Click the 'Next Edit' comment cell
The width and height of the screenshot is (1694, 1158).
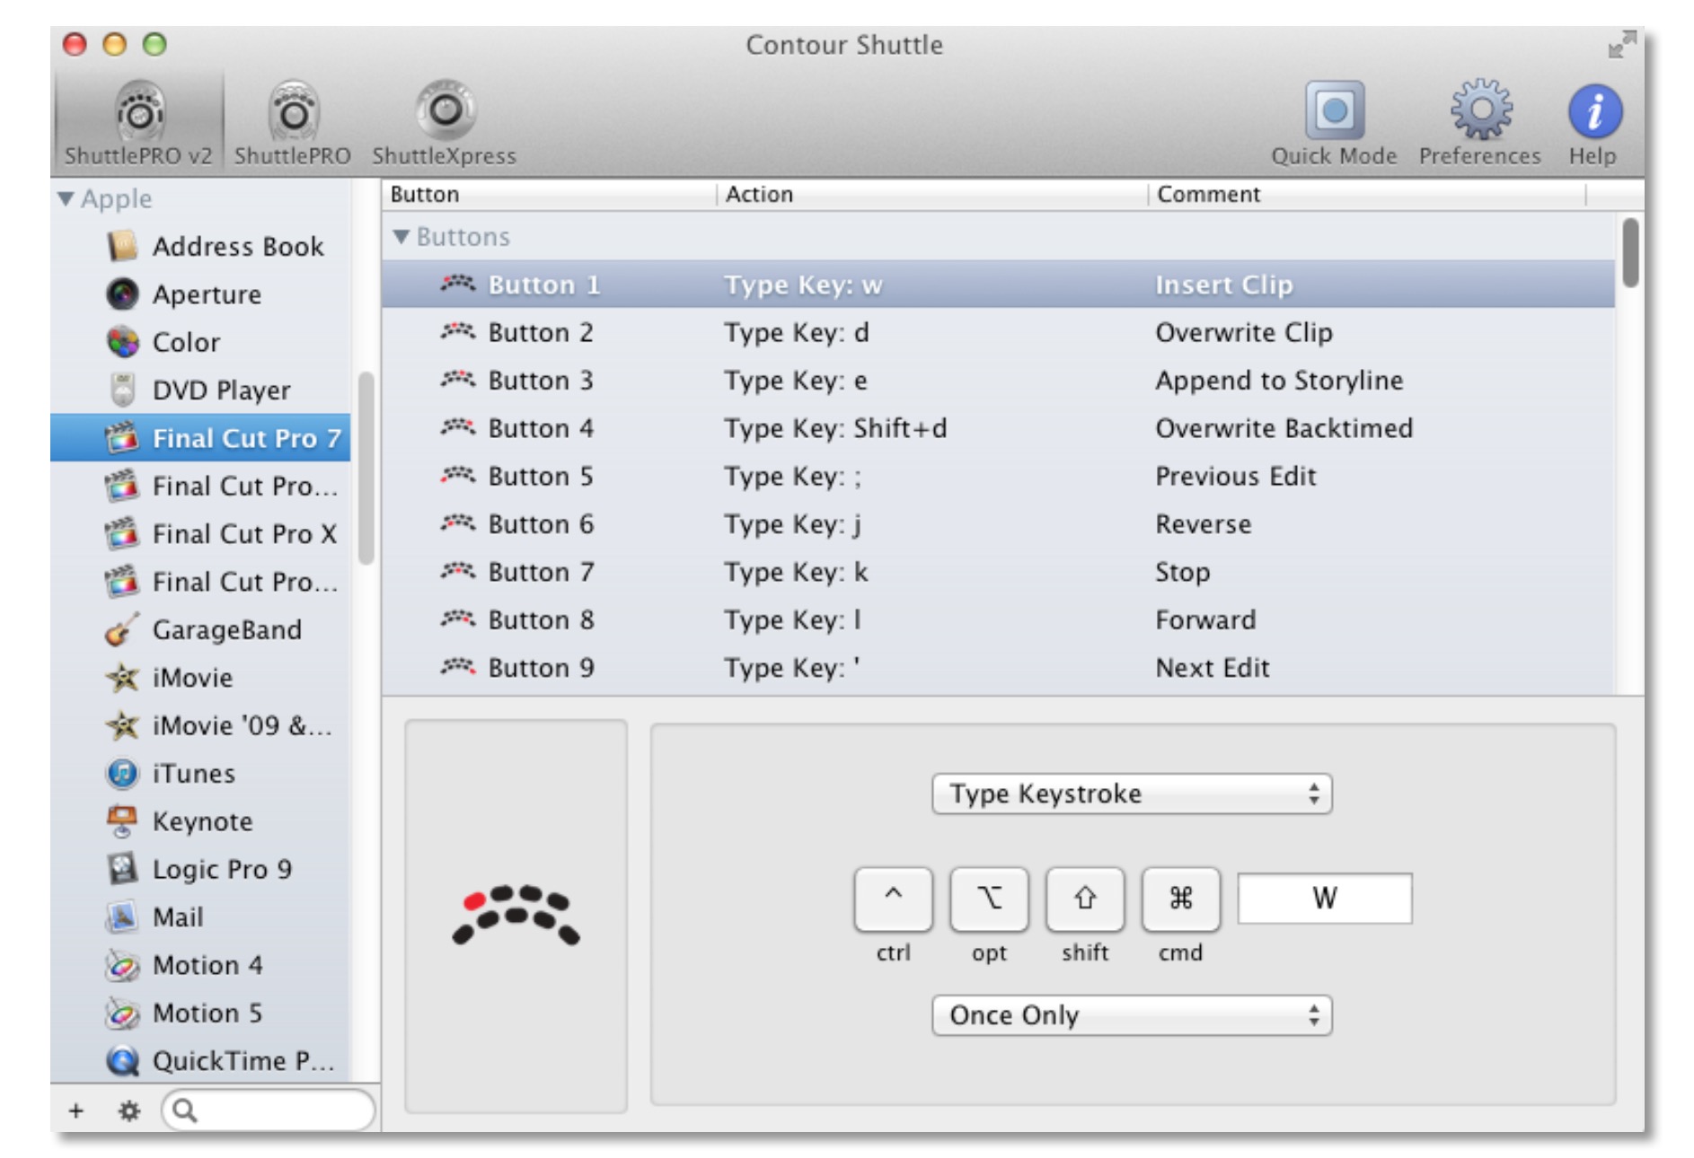[x=1213, y=668]
